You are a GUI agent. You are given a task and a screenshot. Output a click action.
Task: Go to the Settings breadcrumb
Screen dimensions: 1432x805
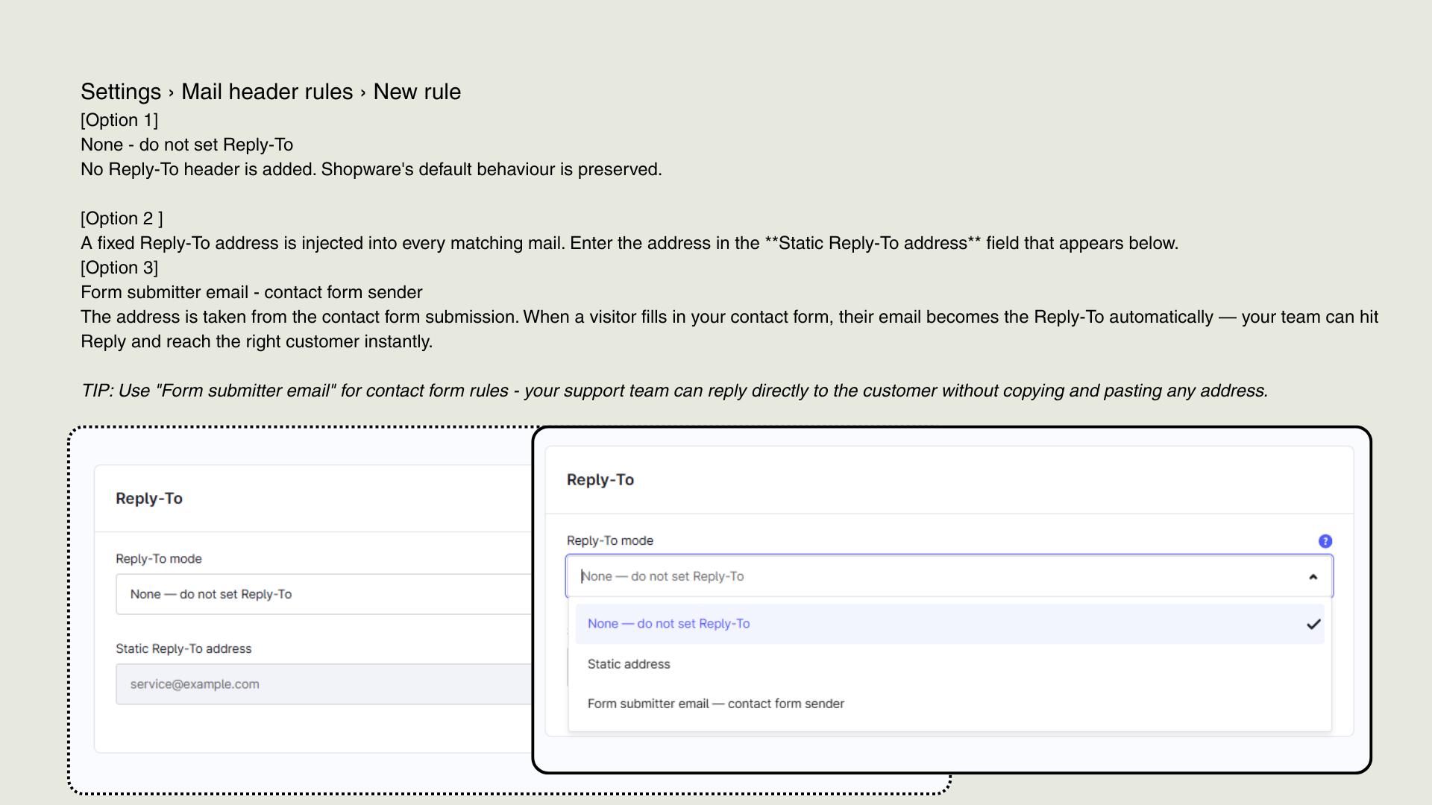click(x=121, y=92)
